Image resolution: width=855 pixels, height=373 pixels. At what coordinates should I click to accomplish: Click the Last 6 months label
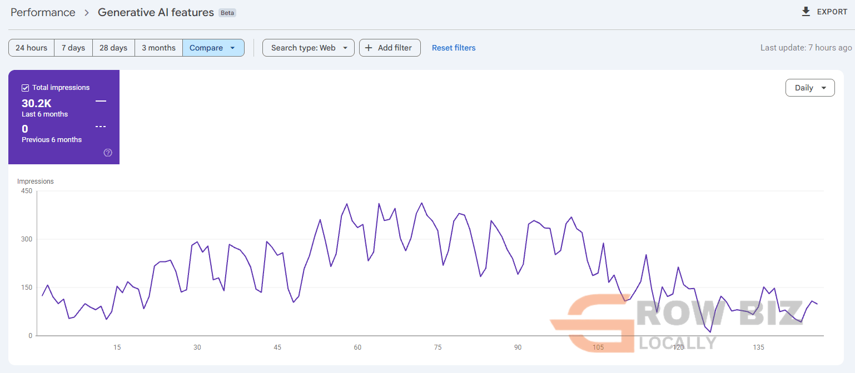pos(44,114)
